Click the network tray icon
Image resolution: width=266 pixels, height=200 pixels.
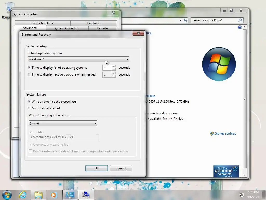[x=242, y=195]
